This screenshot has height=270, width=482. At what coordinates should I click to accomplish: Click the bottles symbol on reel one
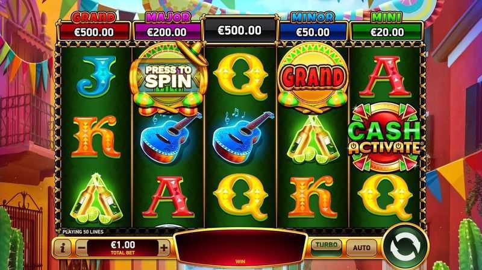point(96,199)
